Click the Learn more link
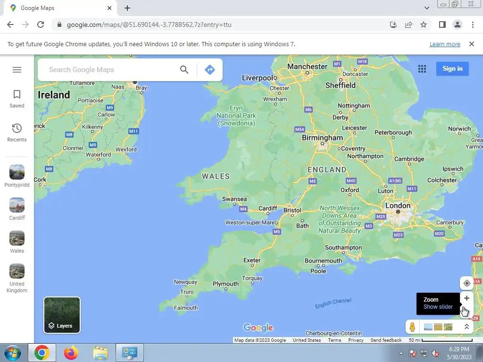The image size is (483, 362). (x=445, y=44)
